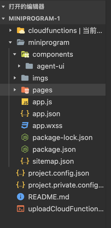111x228 pixels.
Task: Click the orange pages folder icon
Action: 25,90
